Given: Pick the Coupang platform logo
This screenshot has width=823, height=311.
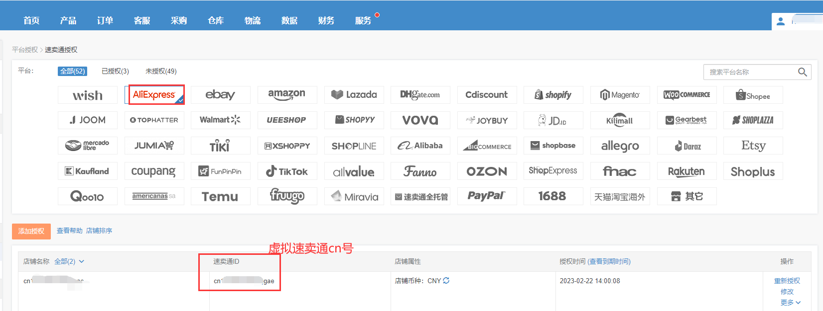Looking at the screenshot, I should pos(154,171).
